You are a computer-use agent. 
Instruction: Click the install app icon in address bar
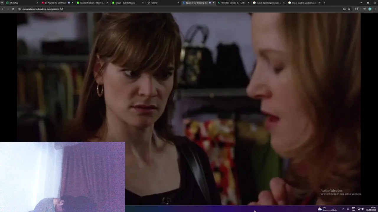(344, 9)
